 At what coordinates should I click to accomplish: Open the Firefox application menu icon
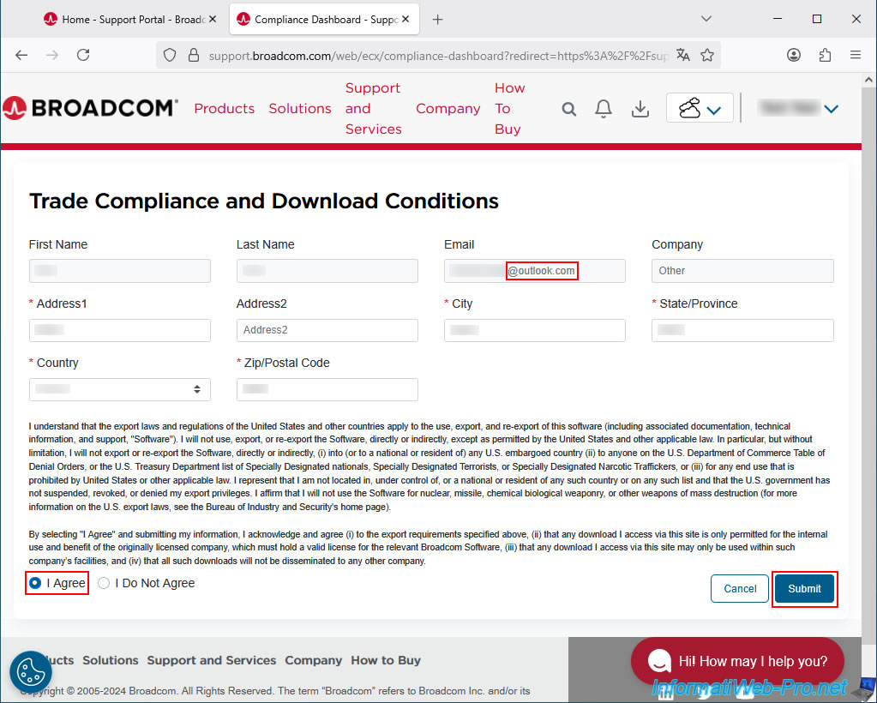(855, 55)
